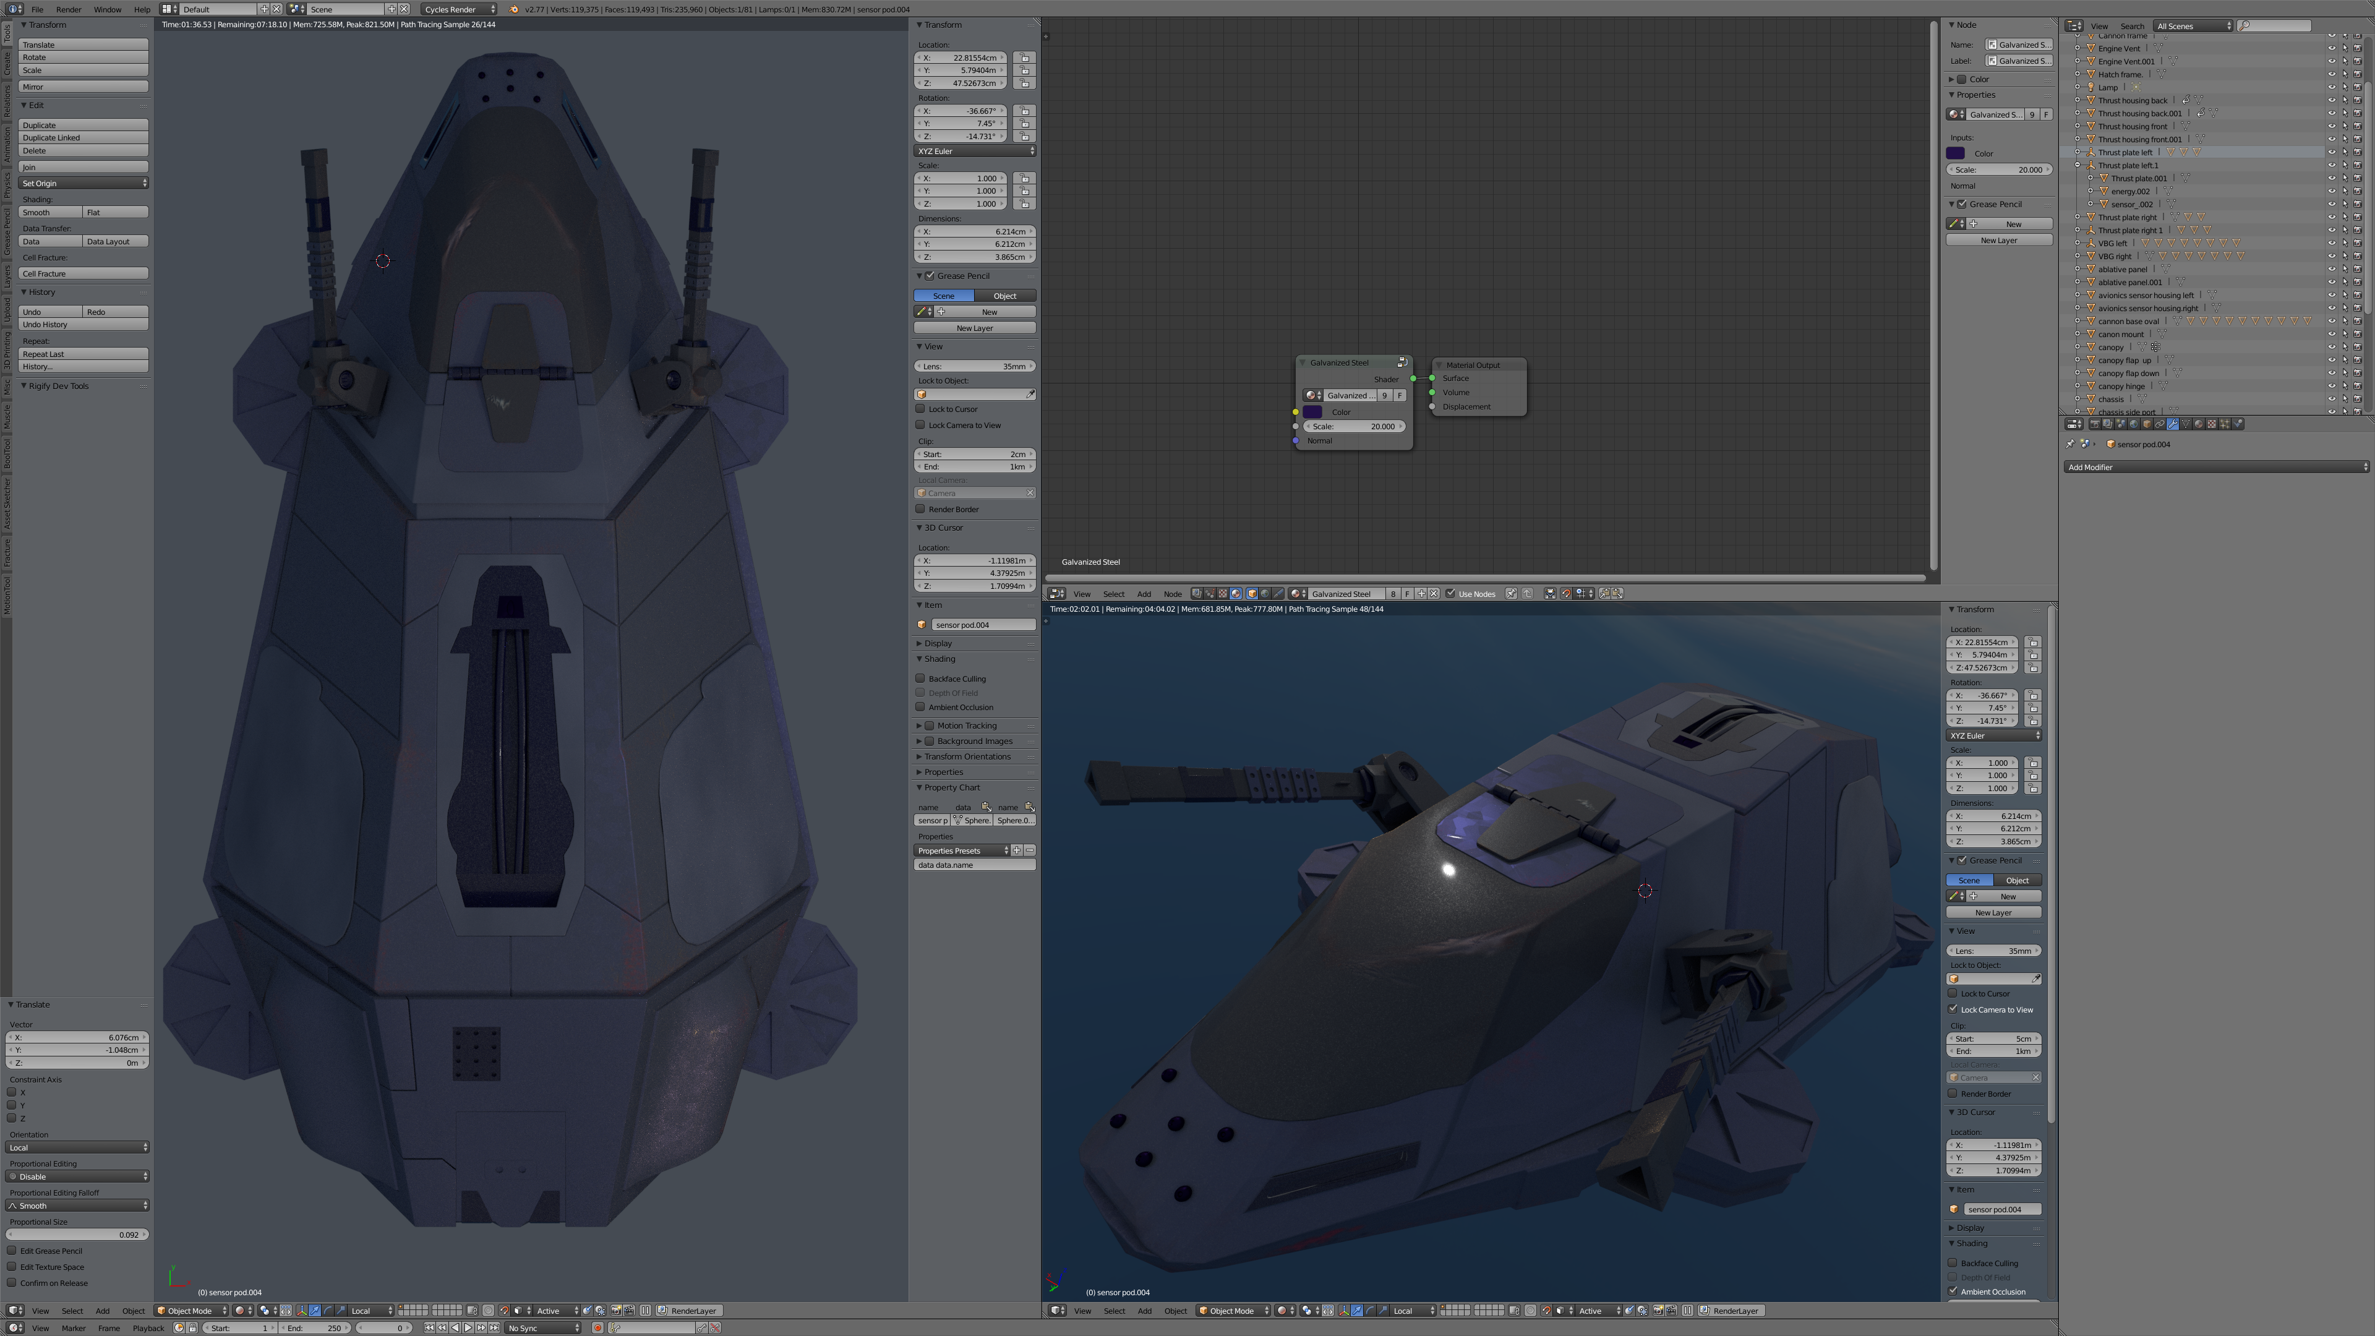Open the Material properties sphere tab
This screenshot has height=1336, width=2375.
click(2199, 424)
